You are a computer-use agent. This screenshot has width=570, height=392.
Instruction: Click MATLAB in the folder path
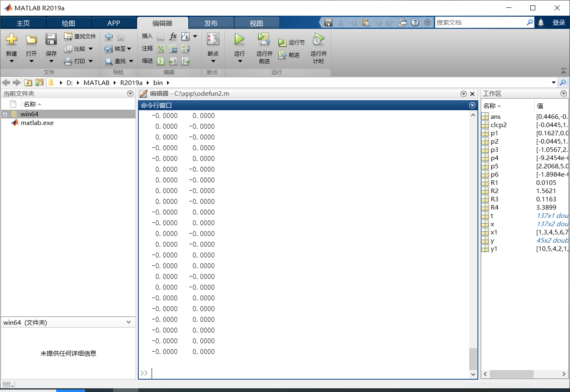[97, 83]
